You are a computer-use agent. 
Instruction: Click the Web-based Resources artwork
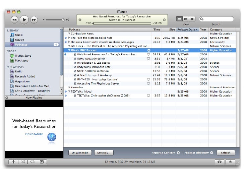[34, 129]
